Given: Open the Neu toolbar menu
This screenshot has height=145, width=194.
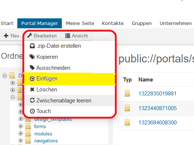Looking at the screenshot, I should point(11,36).
